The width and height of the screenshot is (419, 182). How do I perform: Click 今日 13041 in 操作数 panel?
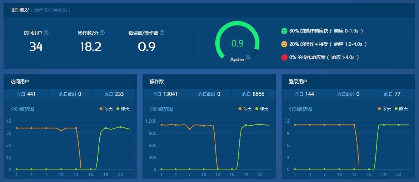point(165,94)
